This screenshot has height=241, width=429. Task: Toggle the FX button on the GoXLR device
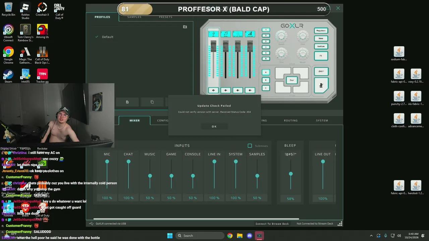tap(321, 56)
